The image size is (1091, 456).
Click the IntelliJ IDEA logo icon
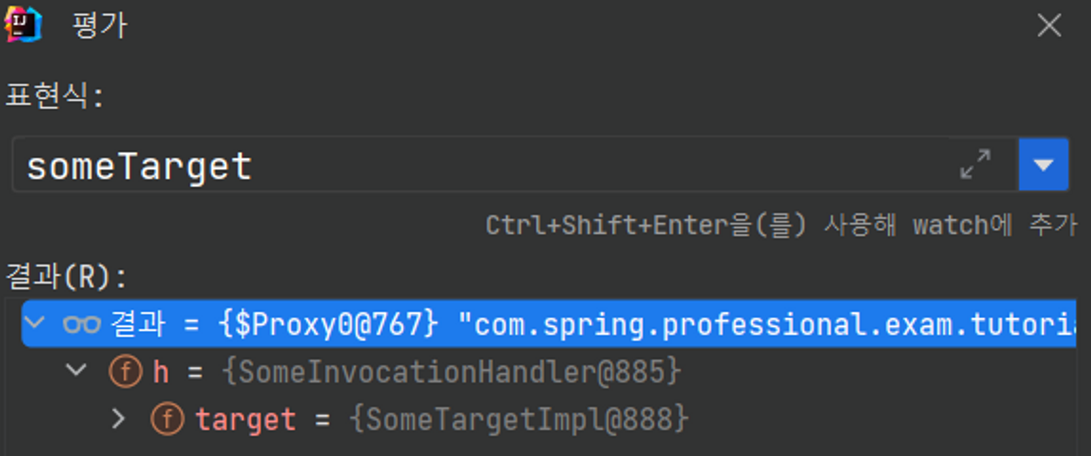point(23,25)
